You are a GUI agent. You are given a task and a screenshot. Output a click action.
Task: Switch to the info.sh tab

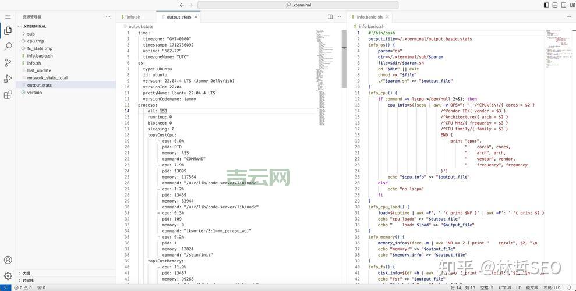point(133,17)
